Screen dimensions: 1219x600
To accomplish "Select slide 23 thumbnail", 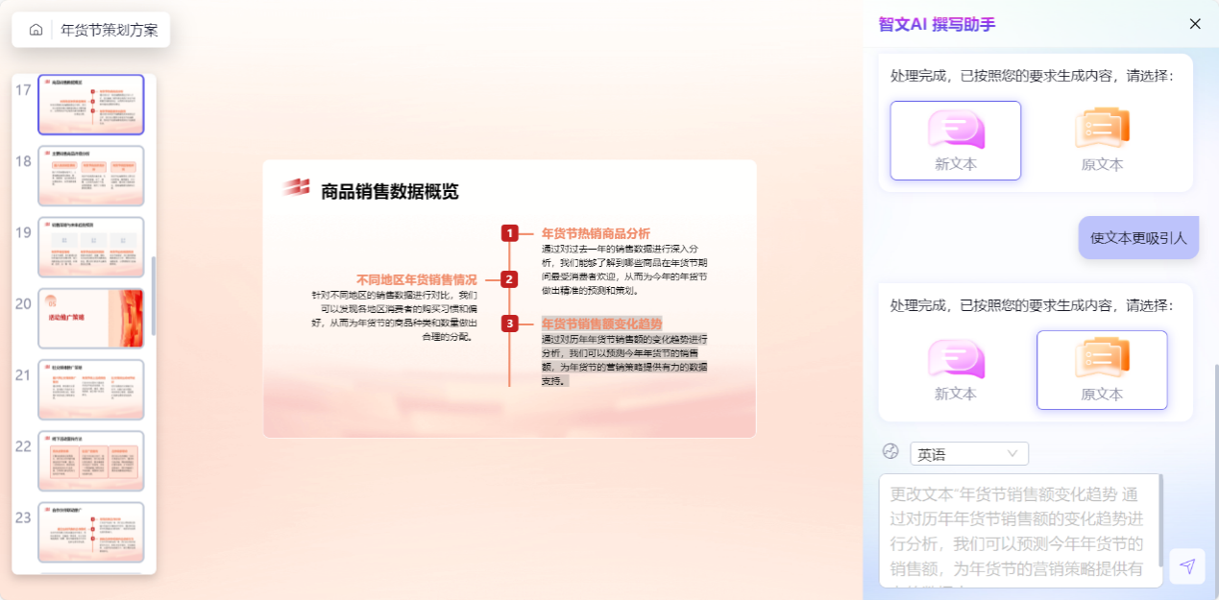I will coord(91,532).
